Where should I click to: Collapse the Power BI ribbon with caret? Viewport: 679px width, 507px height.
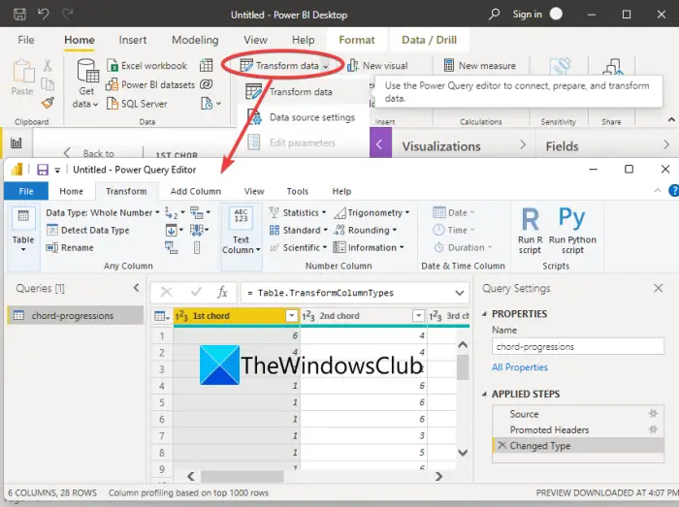tap(671, 120)
